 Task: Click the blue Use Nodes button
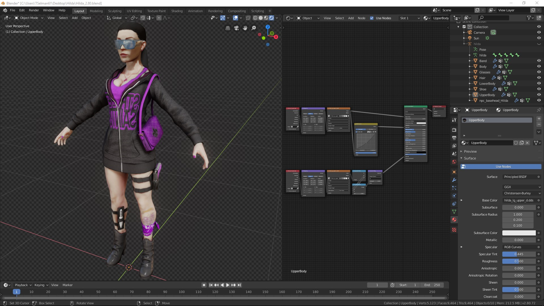[x=501, y=167]
